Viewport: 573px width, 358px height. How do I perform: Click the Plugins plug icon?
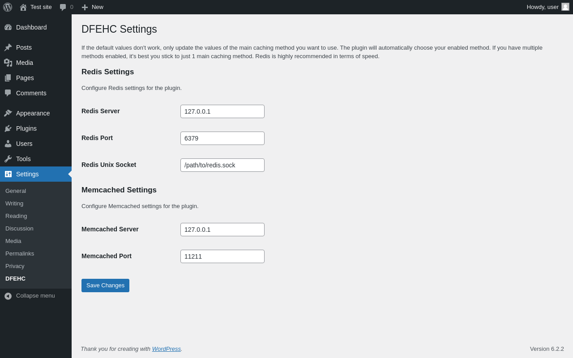click(x=8, y=128)
